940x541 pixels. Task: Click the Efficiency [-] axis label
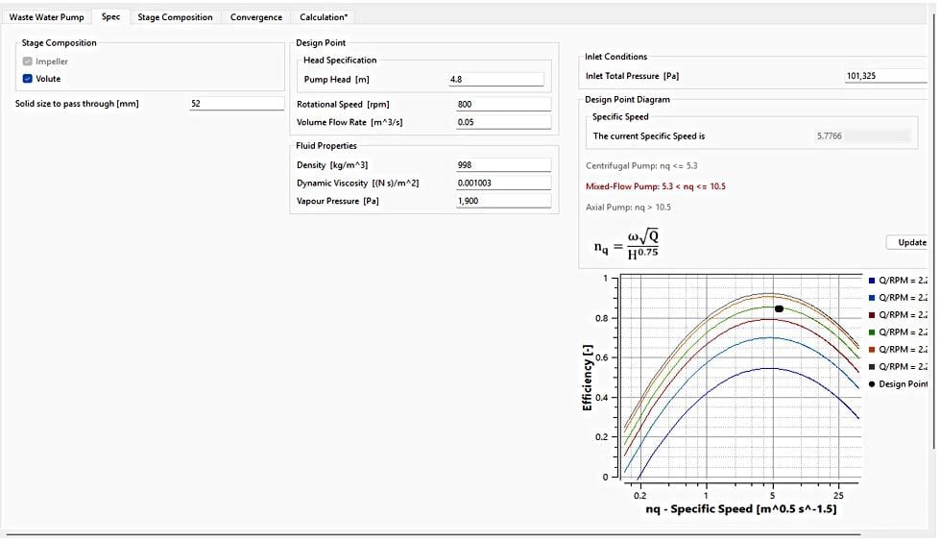click(587, 378)
